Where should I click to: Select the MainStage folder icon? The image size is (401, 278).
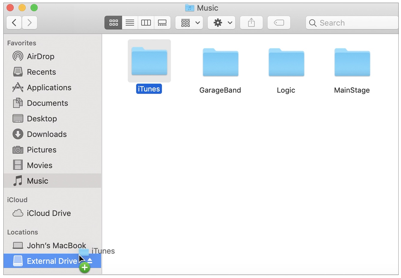352,62
